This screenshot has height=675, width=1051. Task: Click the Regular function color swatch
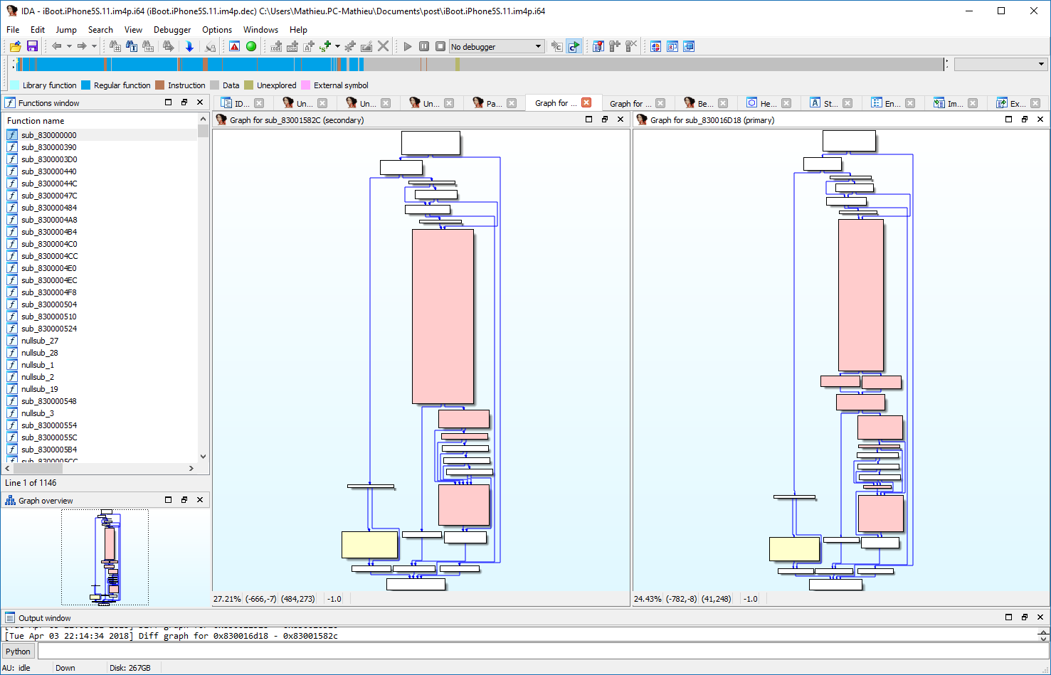[x=86, y=85]
